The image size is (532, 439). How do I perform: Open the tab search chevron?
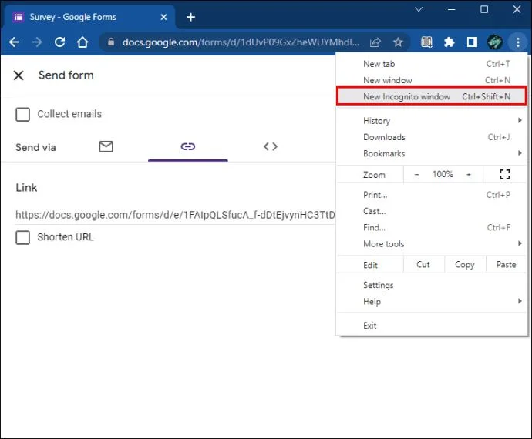(419, 9)
